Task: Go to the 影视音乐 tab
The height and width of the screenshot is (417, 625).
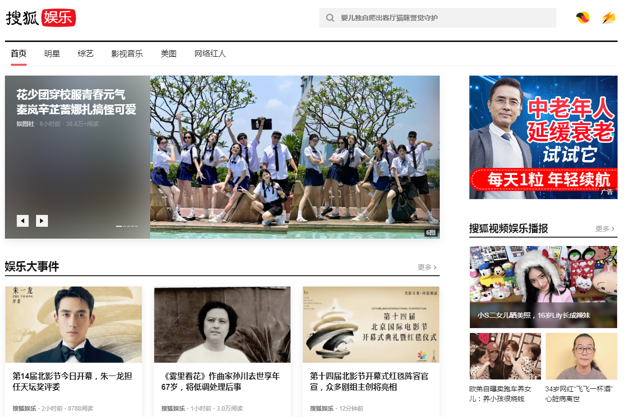Action: click(x=127, y=54)
